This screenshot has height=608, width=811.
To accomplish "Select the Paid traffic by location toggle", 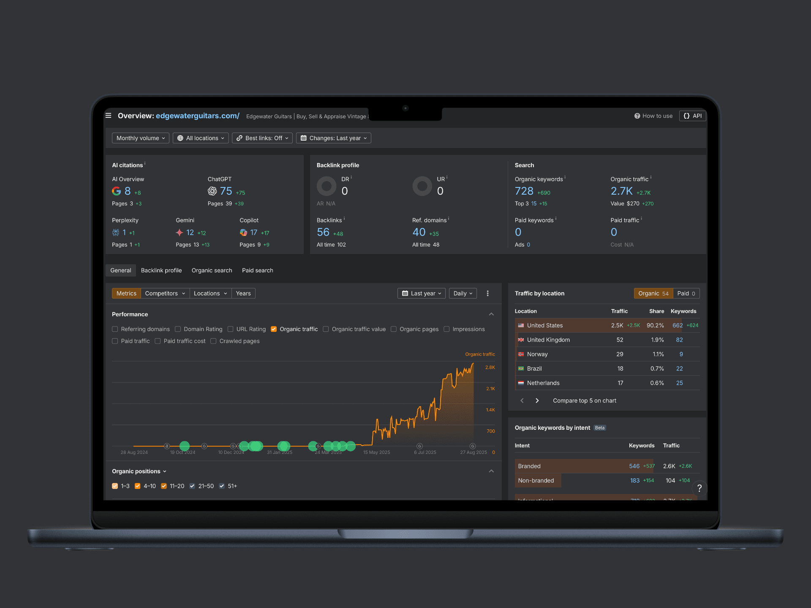I will pos(686,293).
